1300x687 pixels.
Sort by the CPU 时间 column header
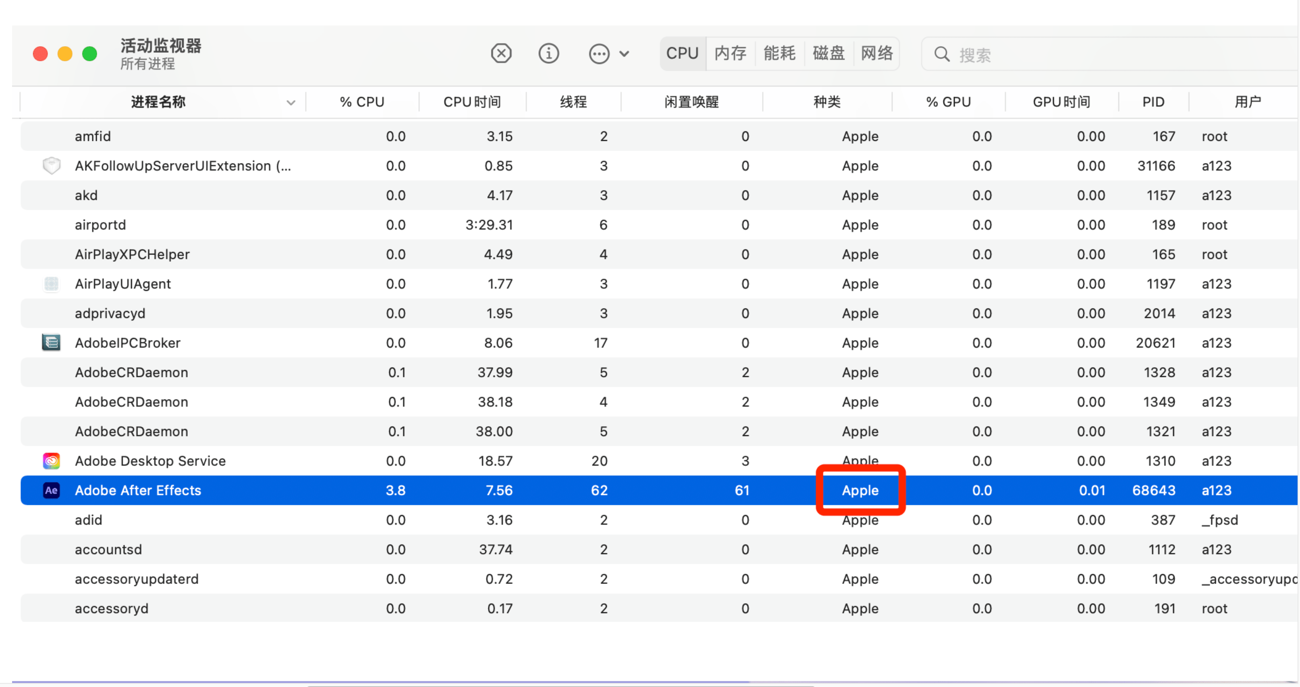(x=472, y=102)
